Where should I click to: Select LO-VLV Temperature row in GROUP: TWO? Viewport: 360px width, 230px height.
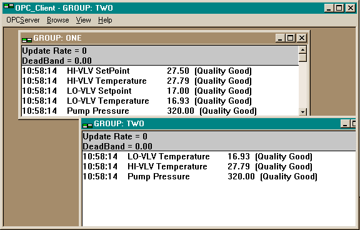pos(219,156)
